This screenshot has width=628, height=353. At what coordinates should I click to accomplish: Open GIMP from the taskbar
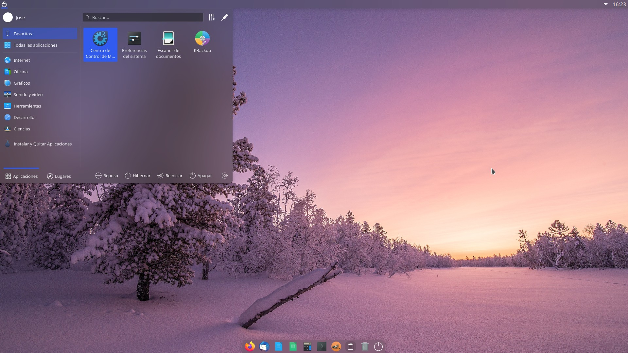pyautogui.click(x=336, y=346)
